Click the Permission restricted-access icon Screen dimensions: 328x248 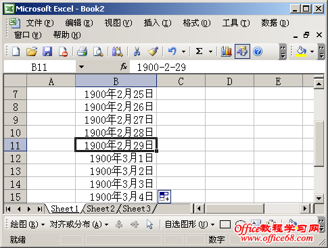(x=63, y=51)
